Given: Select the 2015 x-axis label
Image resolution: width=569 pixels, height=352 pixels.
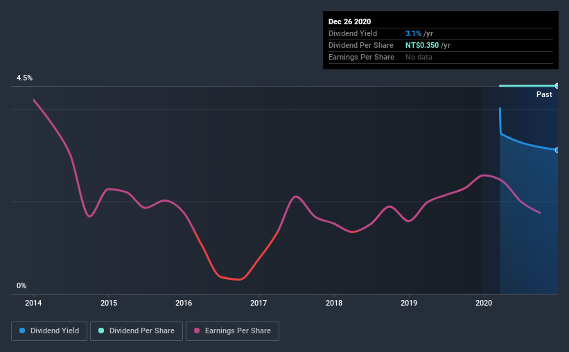Looking at the screenshot, I should click(x=108, y=303).
